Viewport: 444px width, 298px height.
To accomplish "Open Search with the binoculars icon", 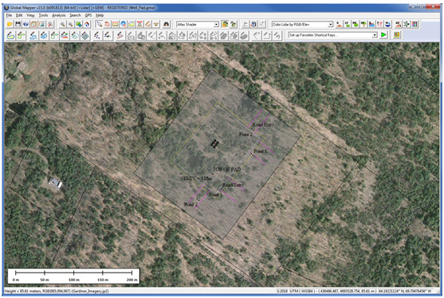I will (x=166, y=25).
